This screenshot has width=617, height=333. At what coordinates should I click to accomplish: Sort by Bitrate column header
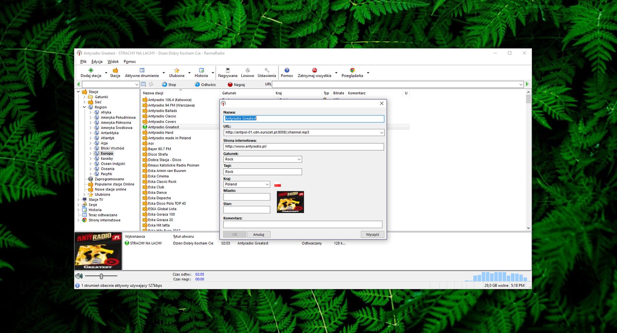coord(338,93)
